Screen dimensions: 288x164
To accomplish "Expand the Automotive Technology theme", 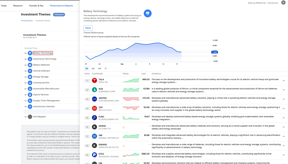I will [26, 59].
